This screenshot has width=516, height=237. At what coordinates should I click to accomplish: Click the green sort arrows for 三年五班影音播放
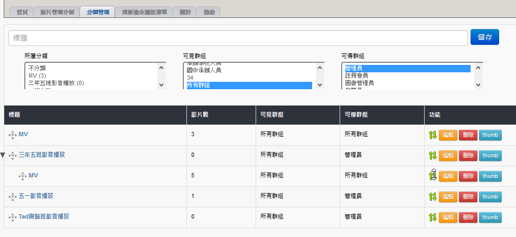point(432,156)
